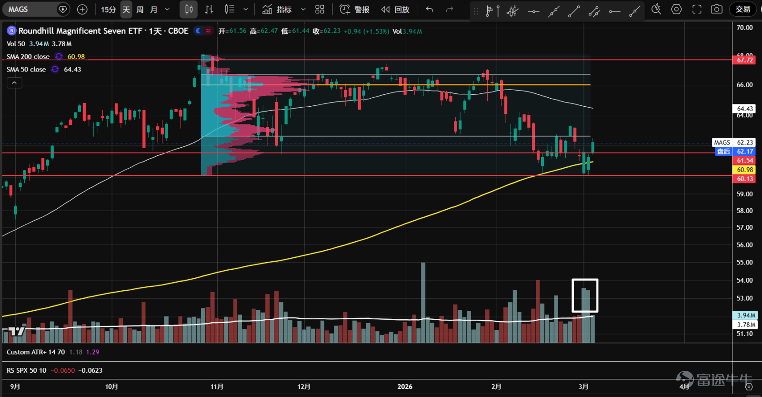
Task: Select the ray line drawing tool
Action: pos(634,11)
